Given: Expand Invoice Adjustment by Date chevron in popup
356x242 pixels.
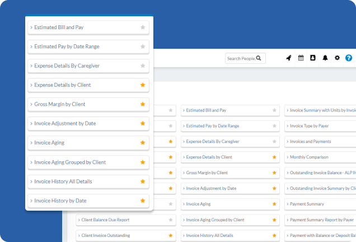Looking at the screenshot, I should 31,123.
